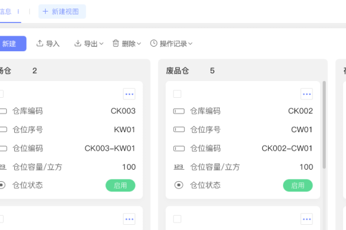Click the count 5 next to 废品仓
The width and height of the screenshot is (346, 230).
212,71
